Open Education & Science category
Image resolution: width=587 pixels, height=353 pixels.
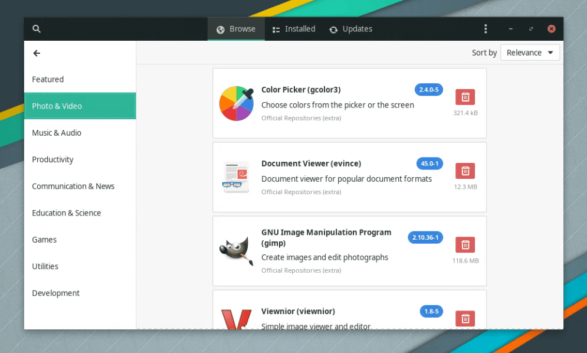[x=80, y=213]
